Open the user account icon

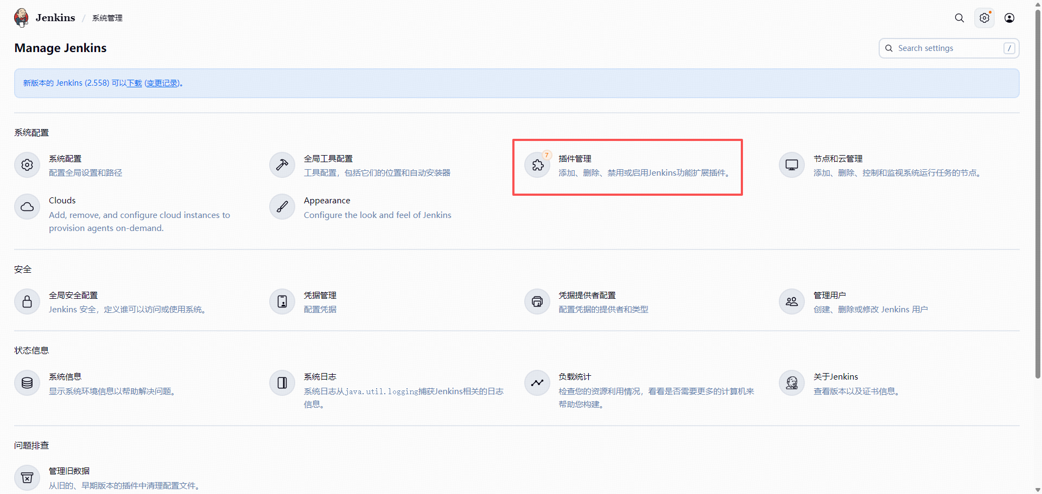click(x=1009, y=18)
